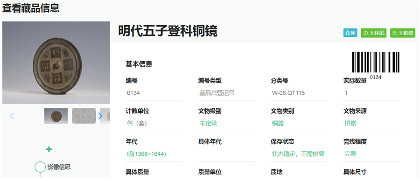This screenshot has width=420, height=181.
Task: Open the first bronze mirror thumbnail
Action: click(x=56, y=116)
